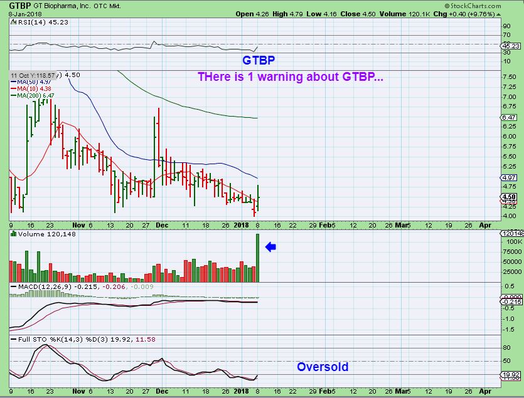Open the StockCharts.com copyright link
The width and height of the screenshot is (524, 398).
coord(473,6)
